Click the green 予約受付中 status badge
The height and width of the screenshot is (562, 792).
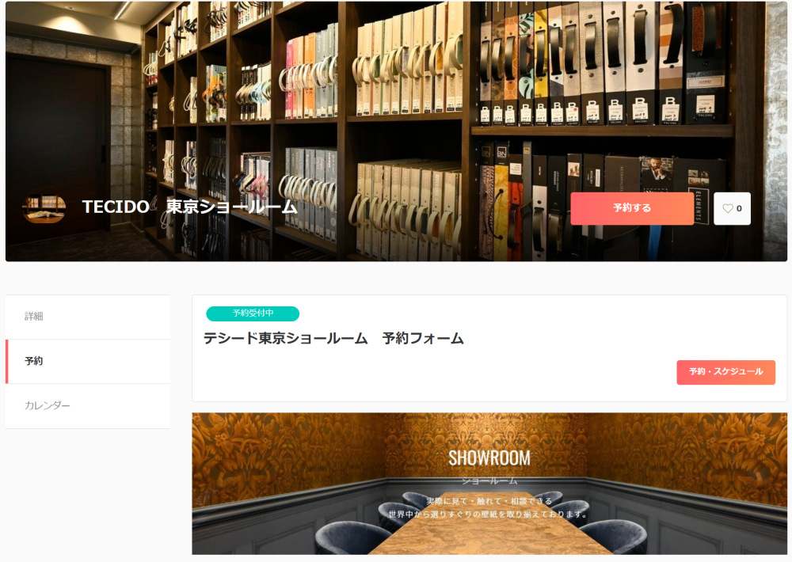pos(253,313)
